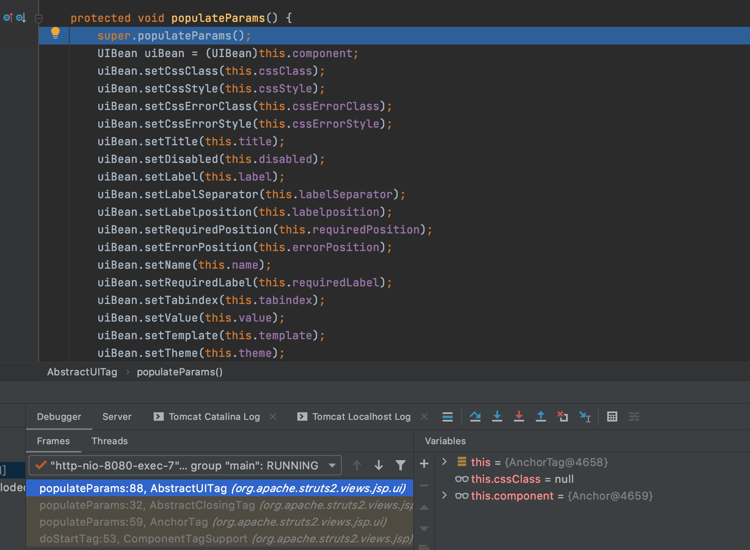Image resolution: width=750 pixels, height=550 pixels.
Task: Click the frames filter funnel icon
Action: click(x=401, y=465)
